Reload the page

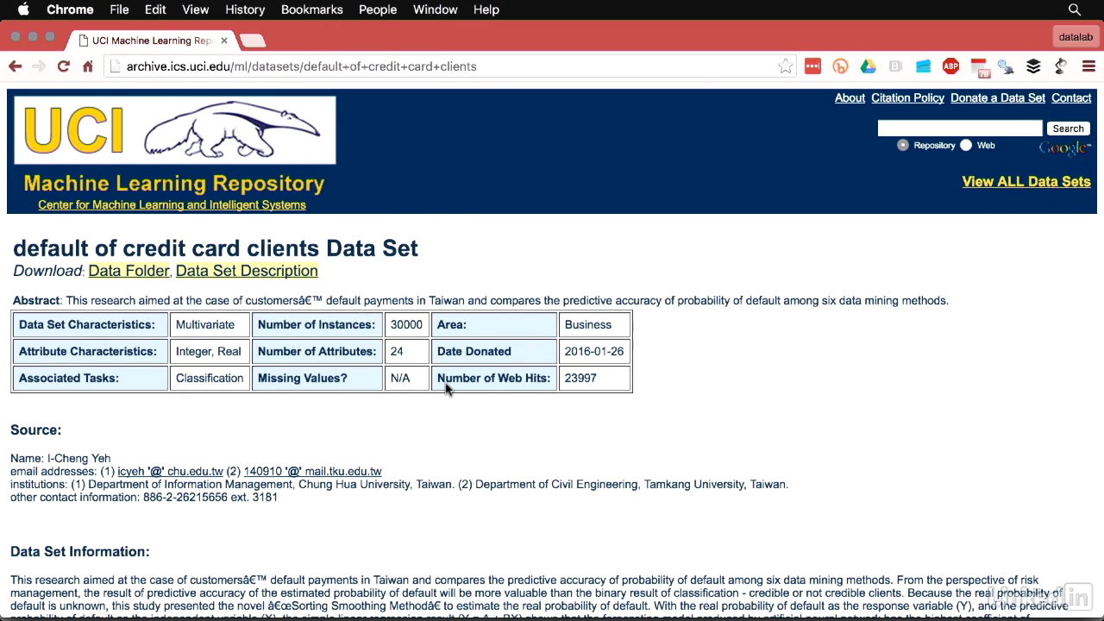tap(63, 66)
